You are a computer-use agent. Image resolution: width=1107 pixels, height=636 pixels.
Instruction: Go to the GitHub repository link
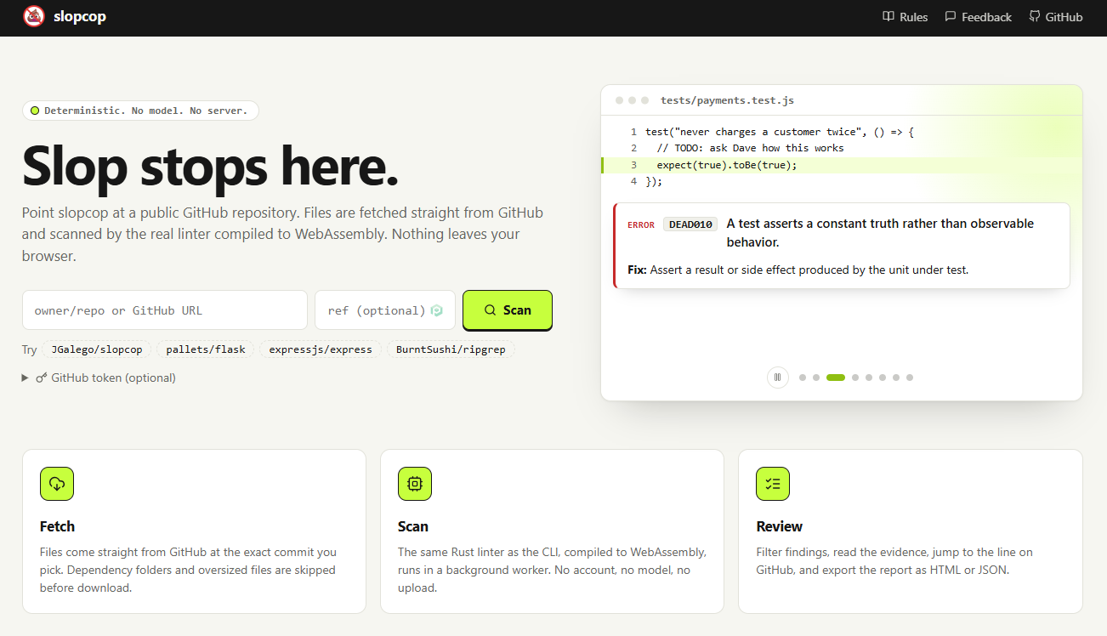tap(1055, 17)
